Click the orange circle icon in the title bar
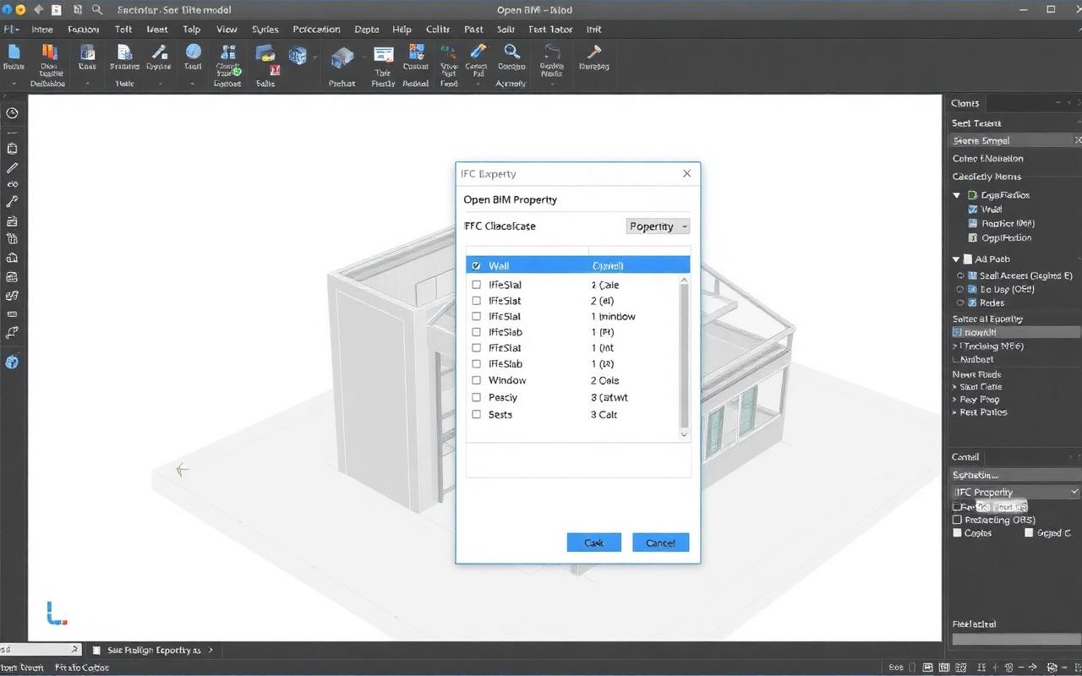Screen dimensions: 1082x676 pos(20,10)
